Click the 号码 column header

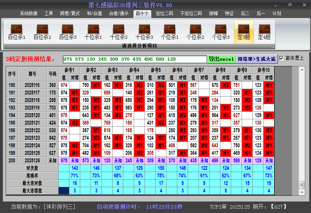pyautogui.click(x=52, y=74)
